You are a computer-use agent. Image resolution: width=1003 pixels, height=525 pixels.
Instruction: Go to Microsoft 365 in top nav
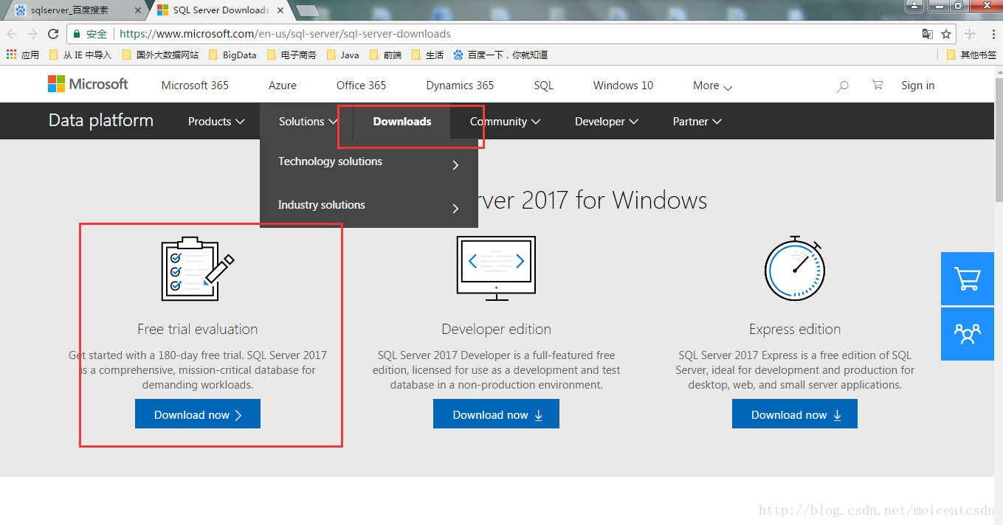pos(195,86)
